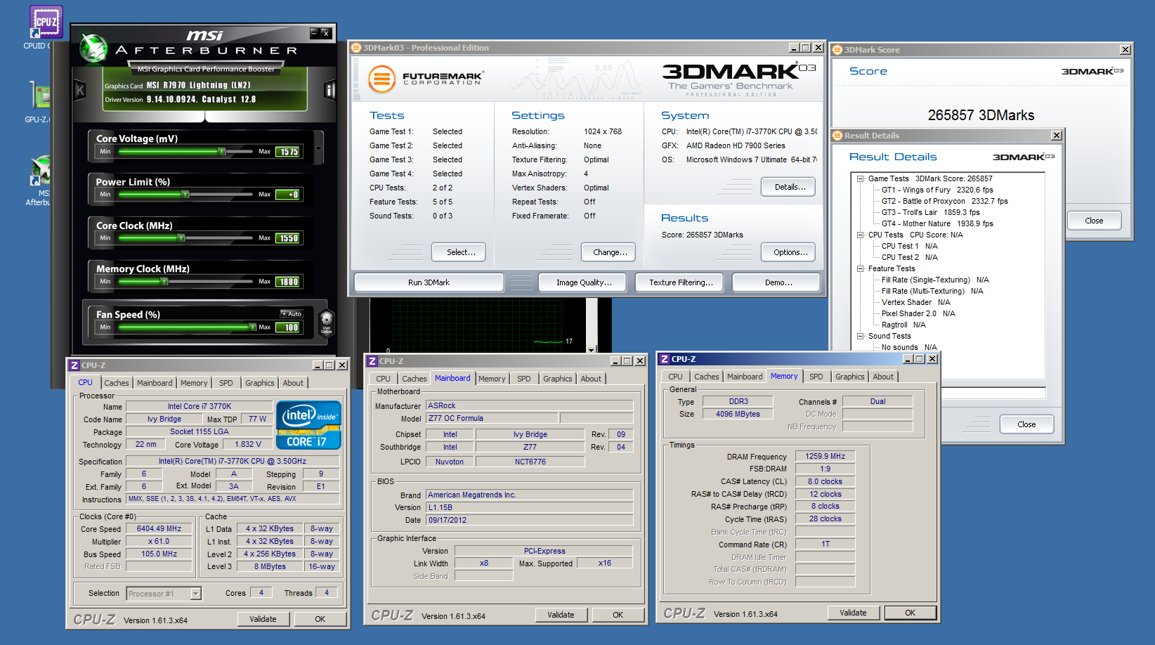Open Graphics tab in CPU-Z CPU window
1155x645 pixels.
[259, 383]
